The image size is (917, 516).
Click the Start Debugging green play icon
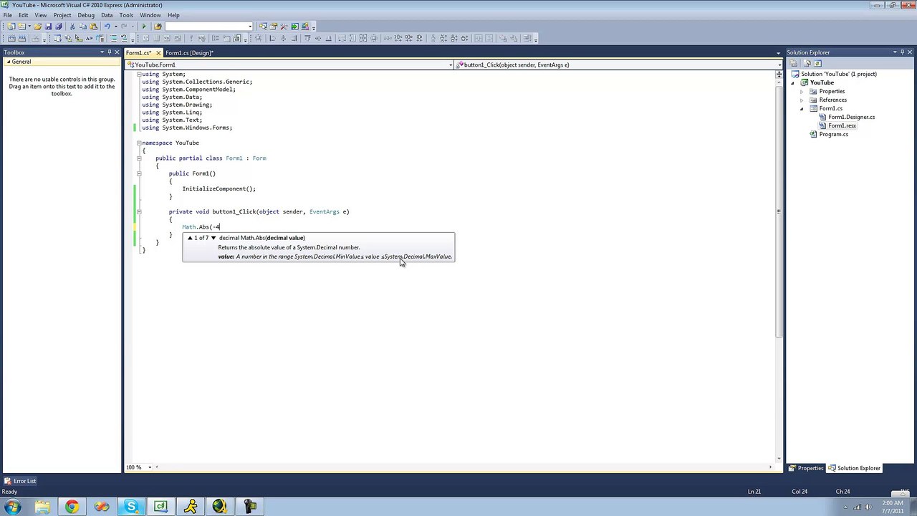[x=144, y=27]
